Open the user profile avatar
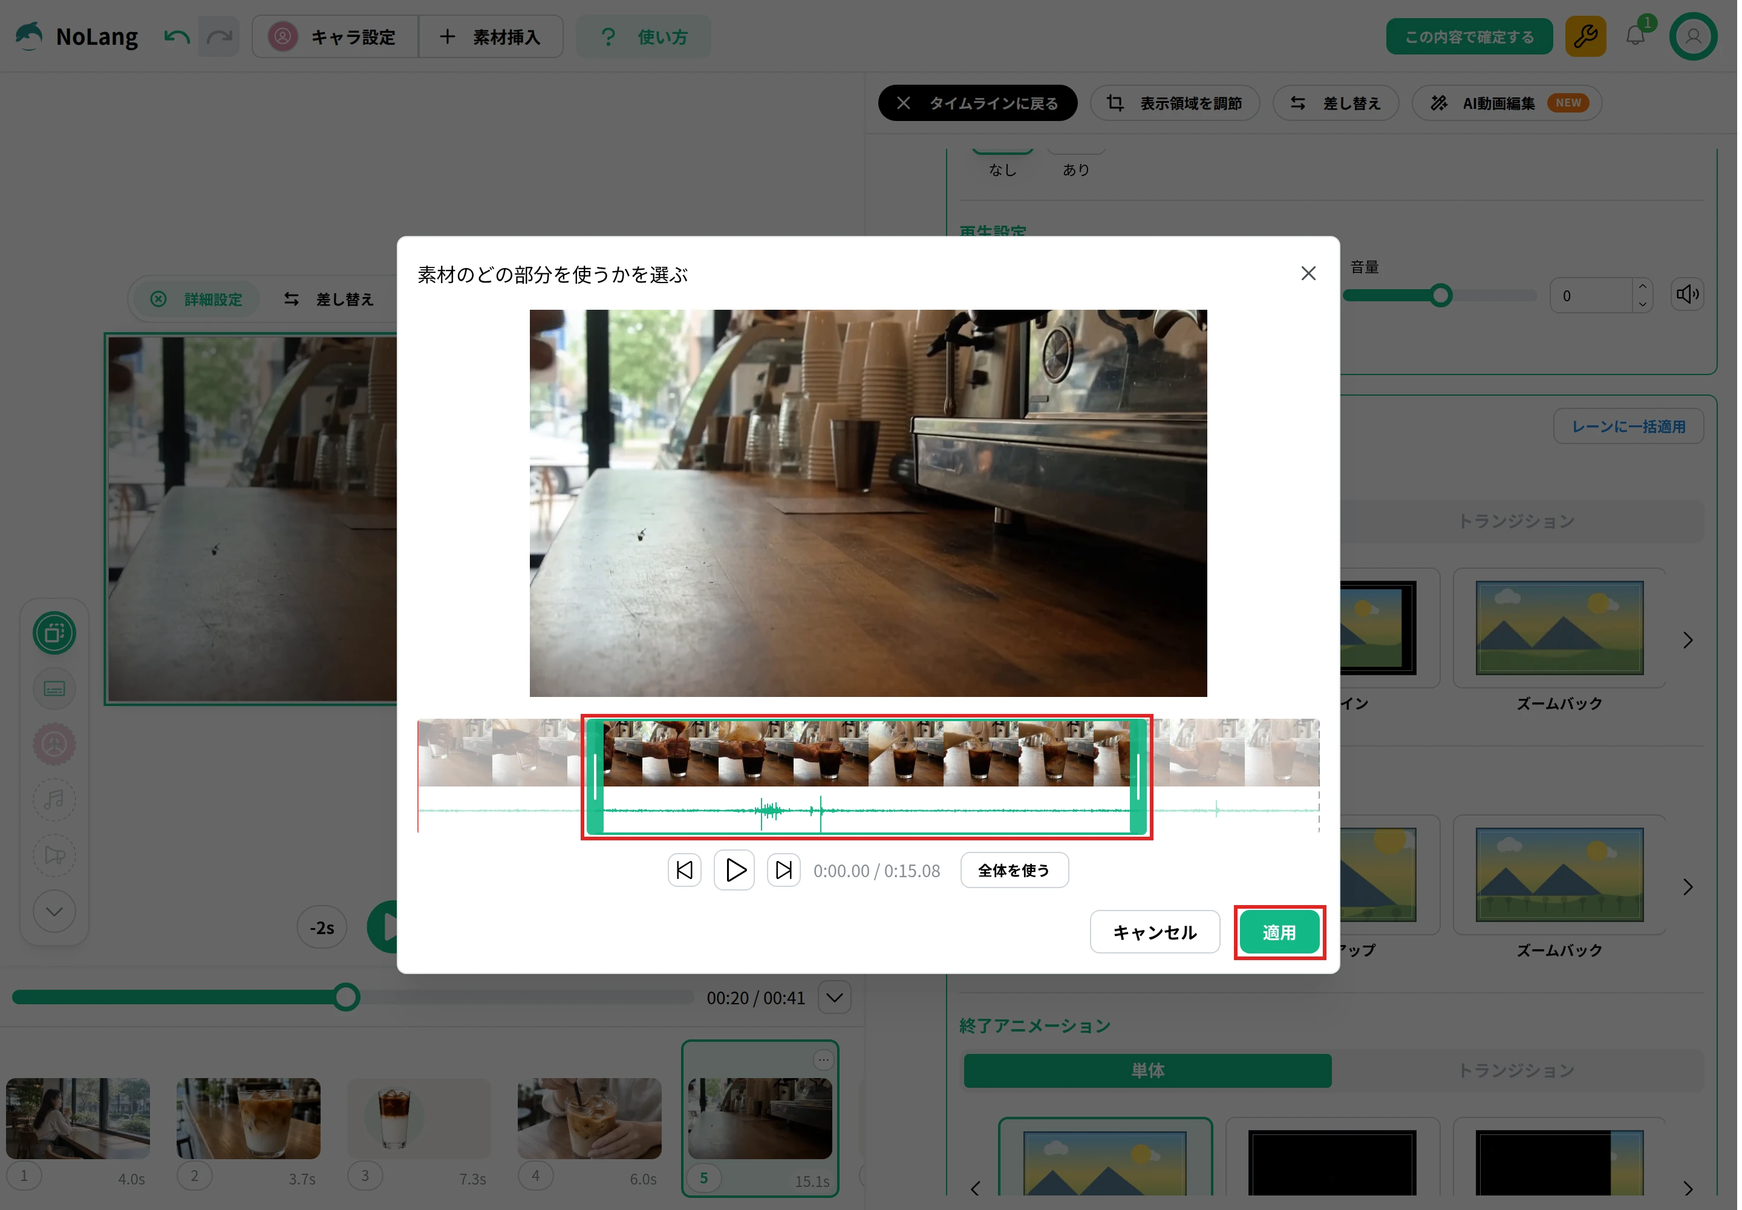 point(1693,36)
